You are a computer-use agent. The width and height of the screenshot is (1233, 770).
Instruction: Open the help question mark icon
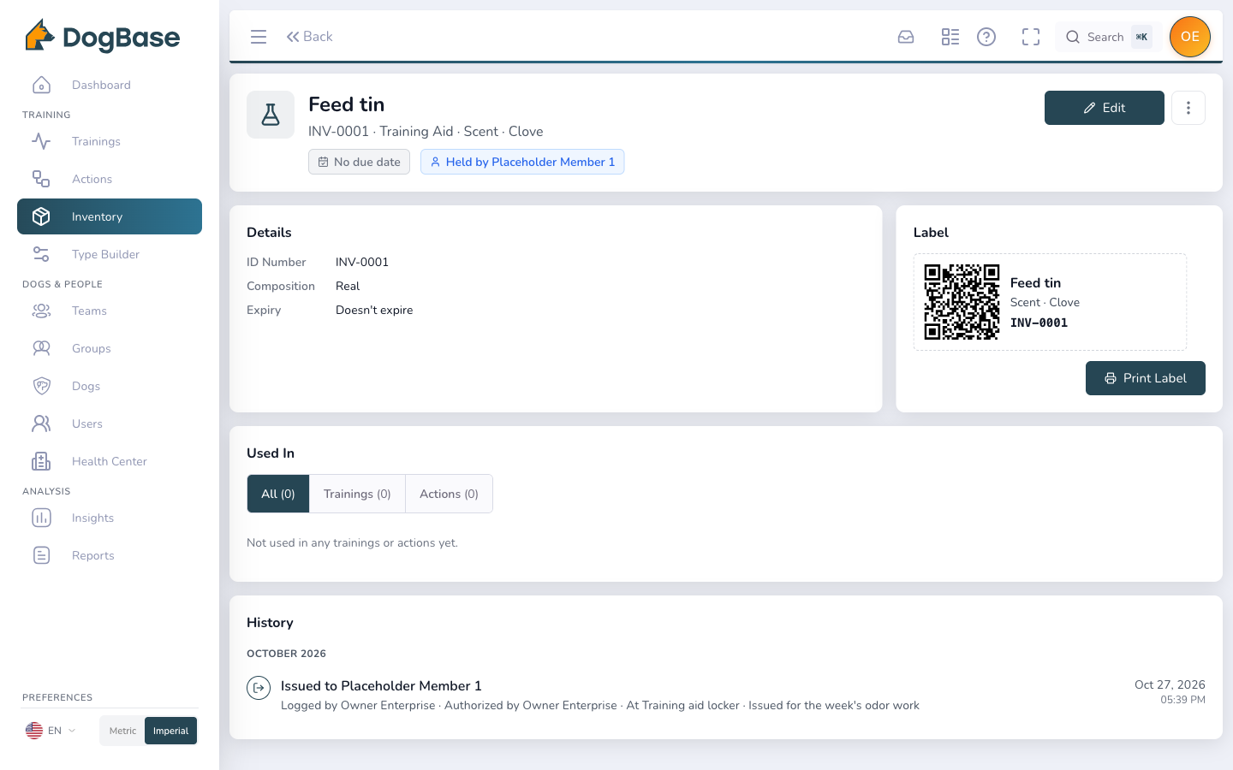pos(986,37)
